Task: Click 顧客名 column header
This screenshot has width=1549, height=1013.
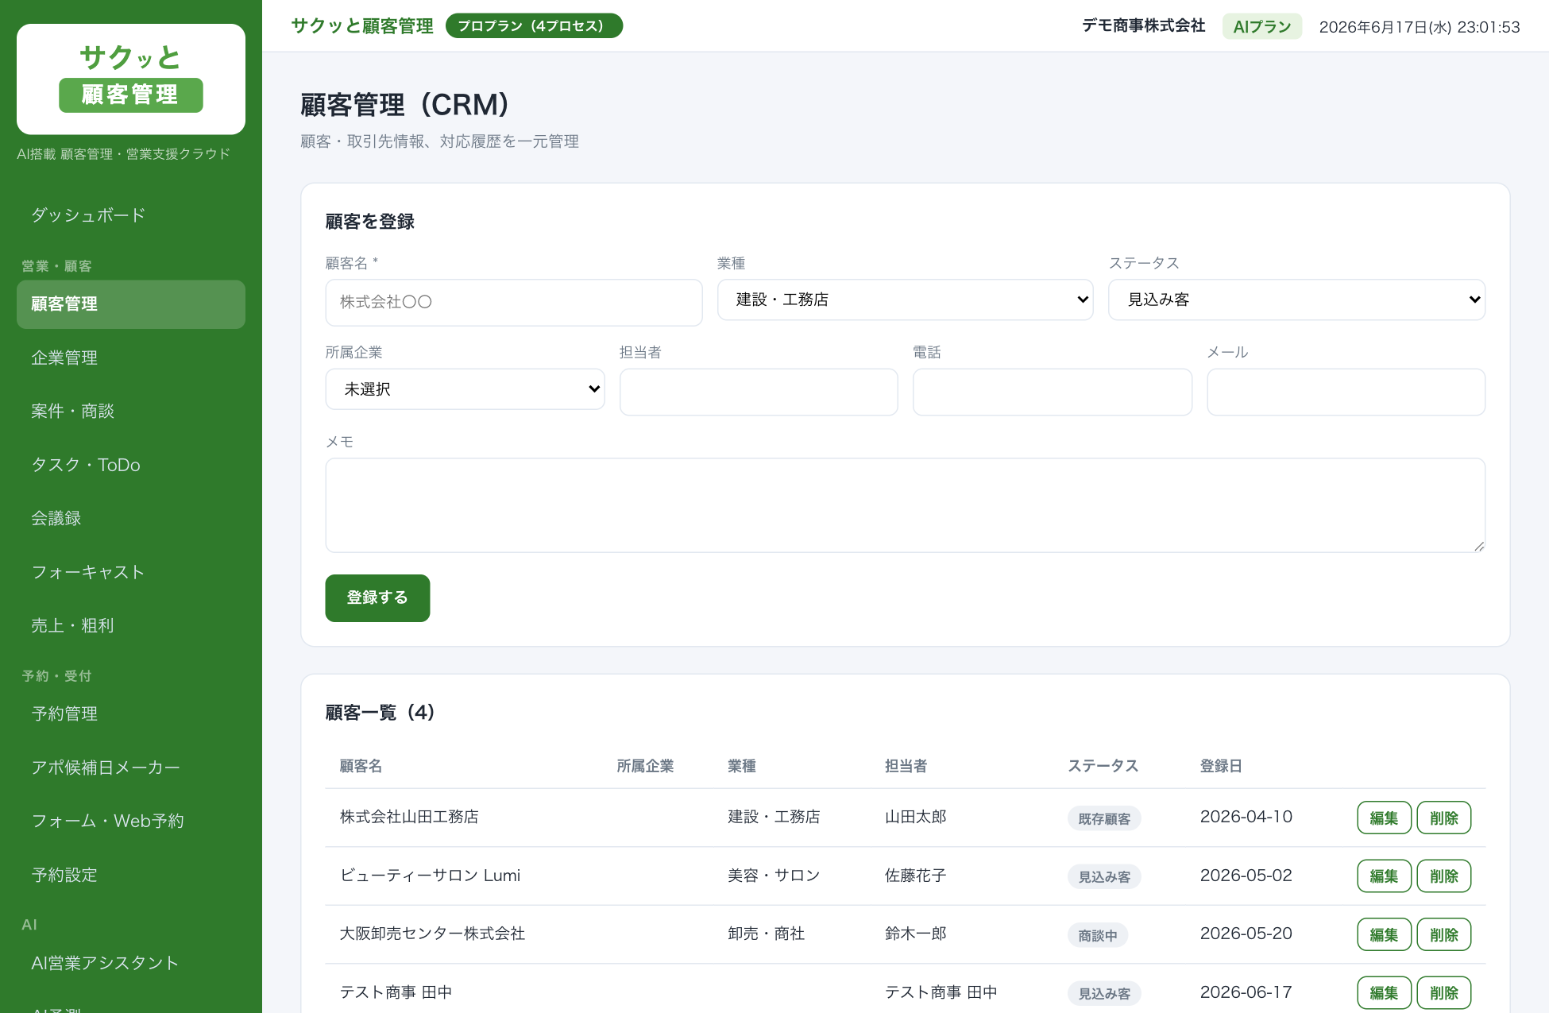Action: pyautogui.click(x=361, y=766)
